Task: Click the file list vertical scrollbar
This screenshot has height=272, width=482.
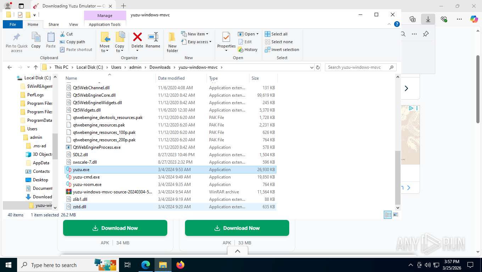Action: point(398,177)
